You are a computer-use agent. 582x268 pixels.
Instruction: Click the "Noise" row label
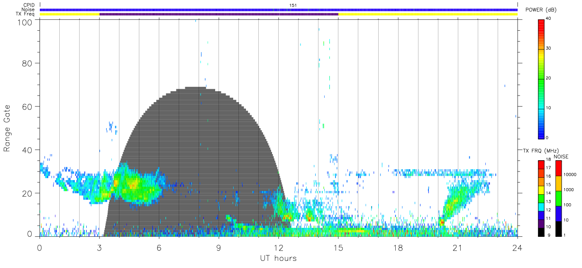(x=28, y=9)
